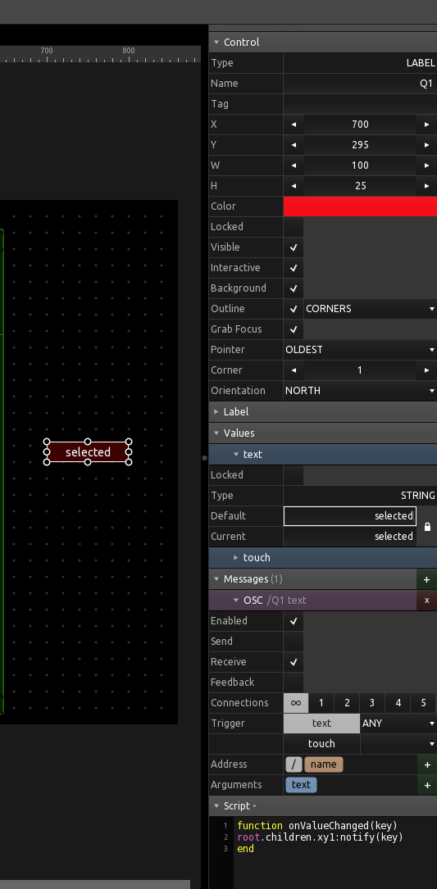Add an Address part with plus icon

point(427,764)
